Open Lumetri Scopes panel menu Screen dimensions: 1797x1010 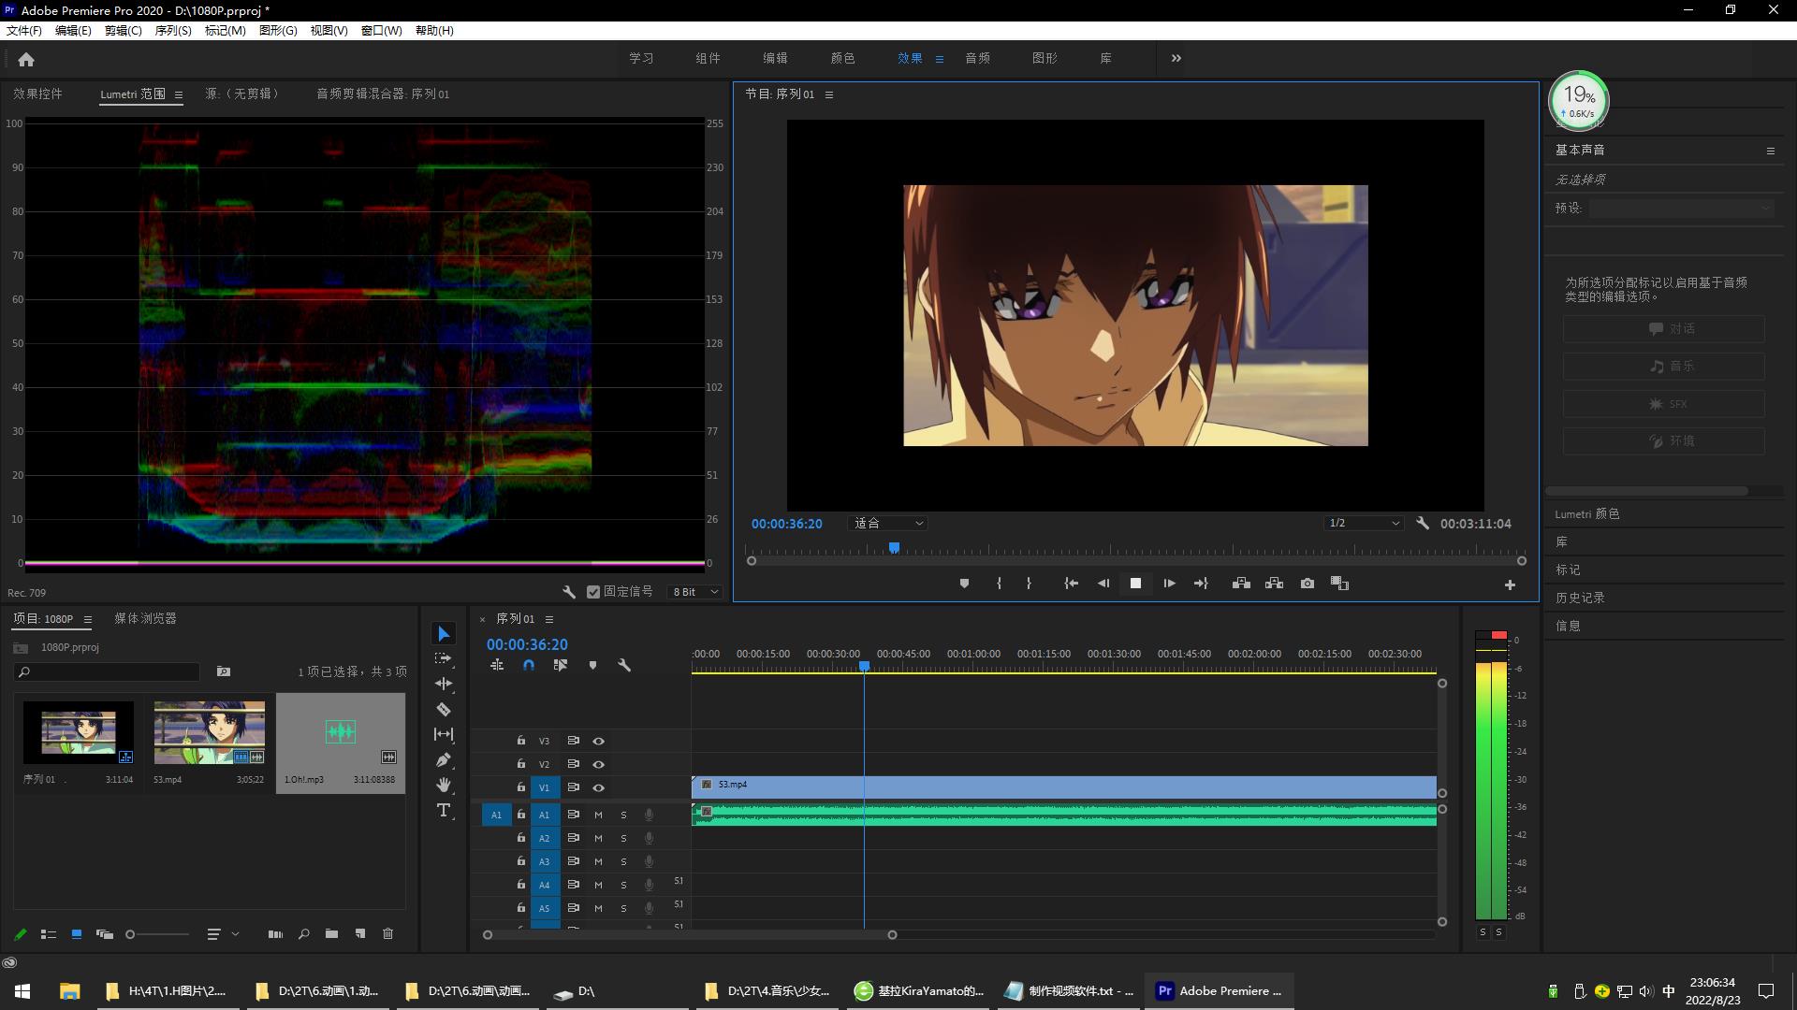pos(179,94)
